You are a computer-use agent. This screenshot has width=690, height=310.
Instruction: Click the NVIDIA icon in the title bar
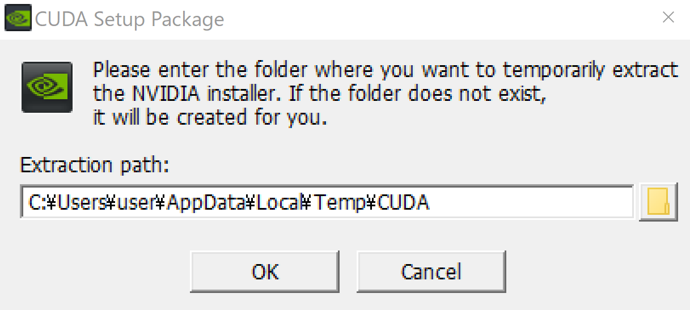click(18, 19)
